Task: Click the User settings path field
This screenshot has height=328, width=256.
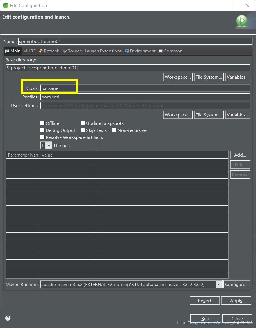Action: click(145, 105)
